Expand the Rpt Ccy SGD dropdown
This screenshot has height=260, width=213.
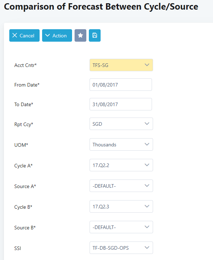point(121,124)
